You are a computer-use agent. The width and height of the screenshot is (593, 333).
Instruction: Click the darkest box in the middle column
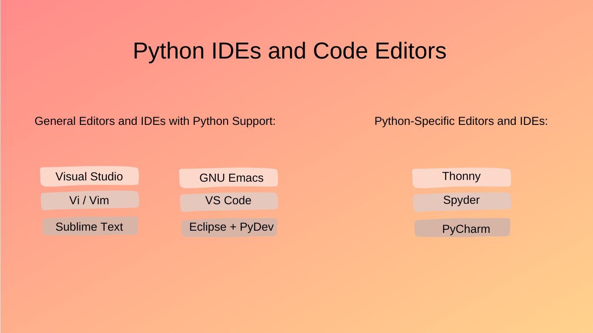click(x=229, y=227)
